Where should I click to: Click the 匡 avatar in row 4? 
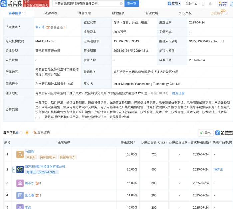point(20,195)
